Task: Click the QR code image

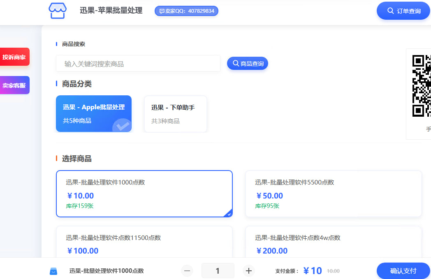Action: (x=422, y=86)
